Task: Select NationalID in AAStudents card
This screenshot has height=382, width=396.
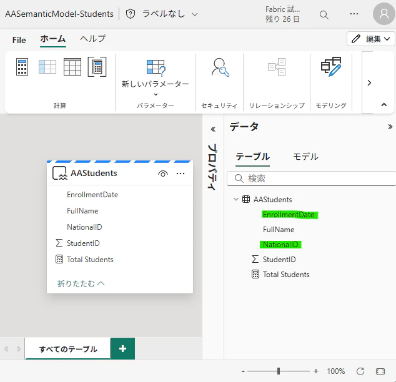Action: click(x=84, y=227)
